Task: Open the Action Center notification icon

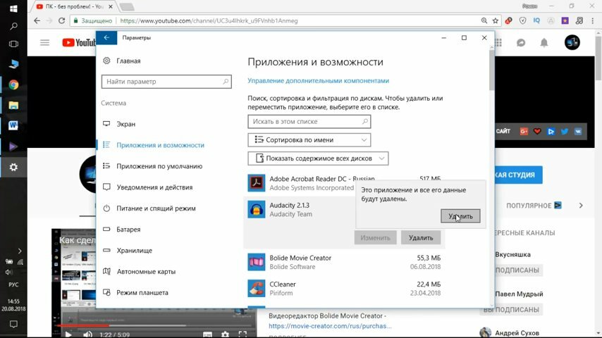Action: tap(13, 324)
